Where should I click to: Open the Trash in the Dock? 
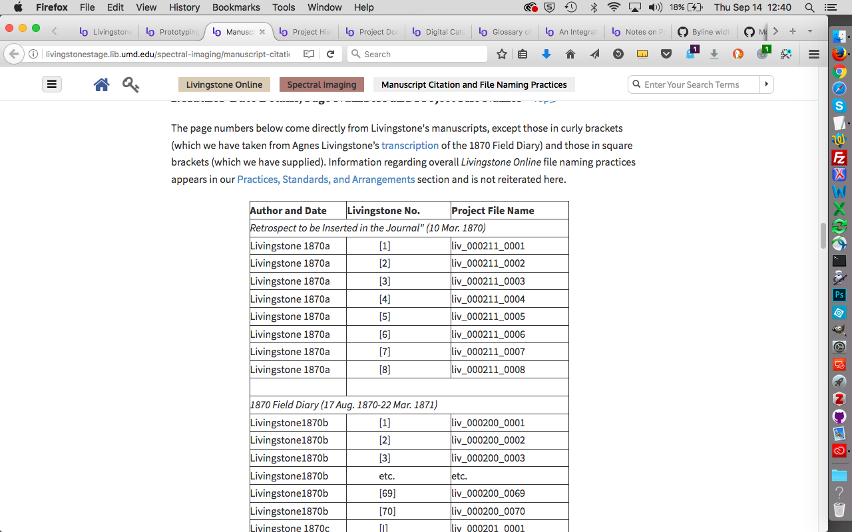click(839, 510)
